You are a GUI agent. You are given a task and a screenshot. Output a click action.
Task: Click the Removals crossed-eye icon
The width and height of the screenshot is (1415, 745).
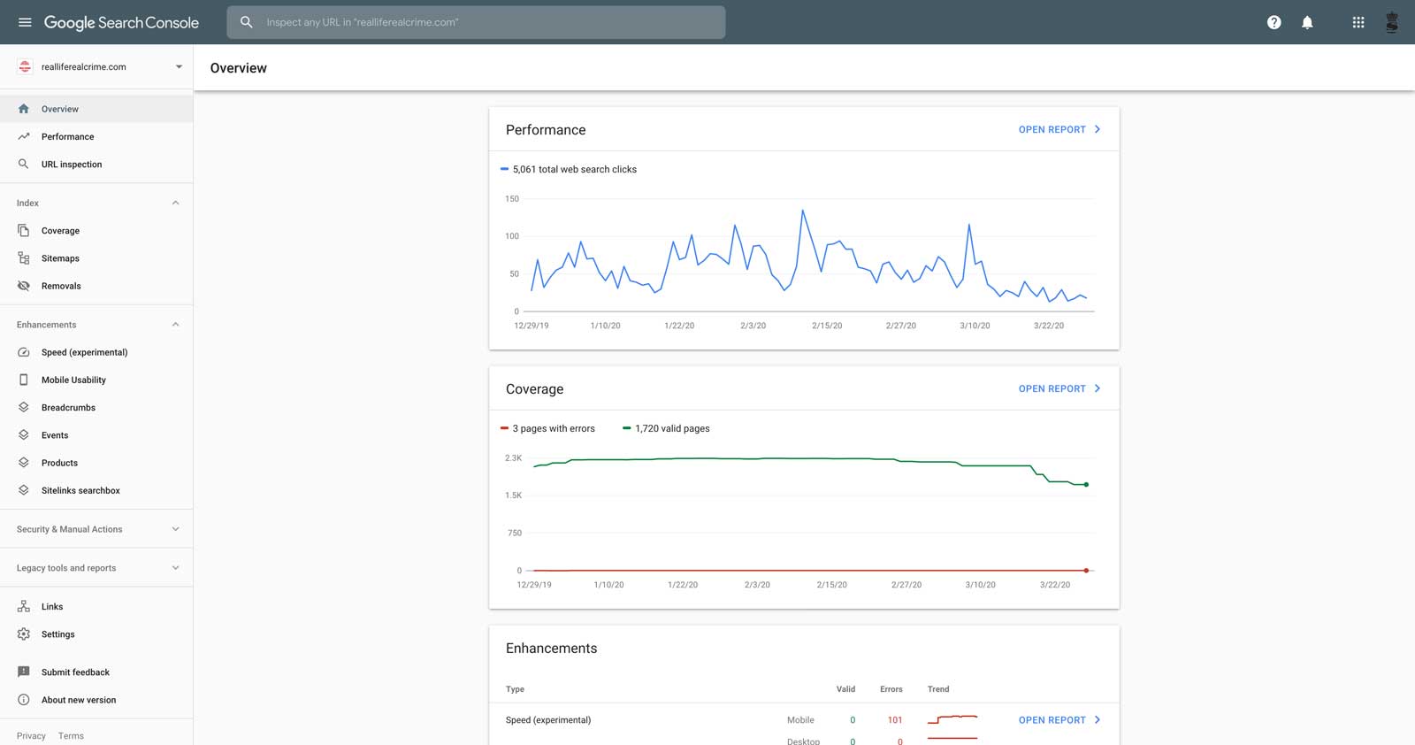click(24, 286)
